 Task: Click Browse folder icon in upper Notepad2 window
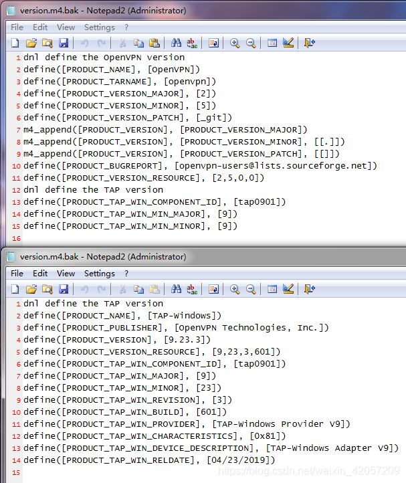(47, 43)
